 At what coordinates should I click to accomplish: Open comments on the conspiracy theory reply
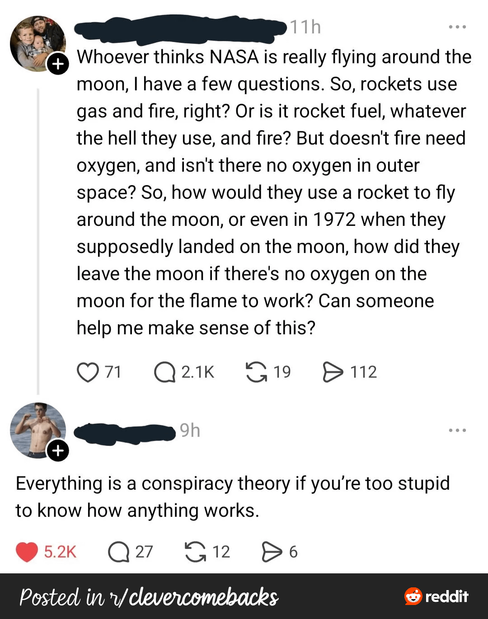click(118, 552)
